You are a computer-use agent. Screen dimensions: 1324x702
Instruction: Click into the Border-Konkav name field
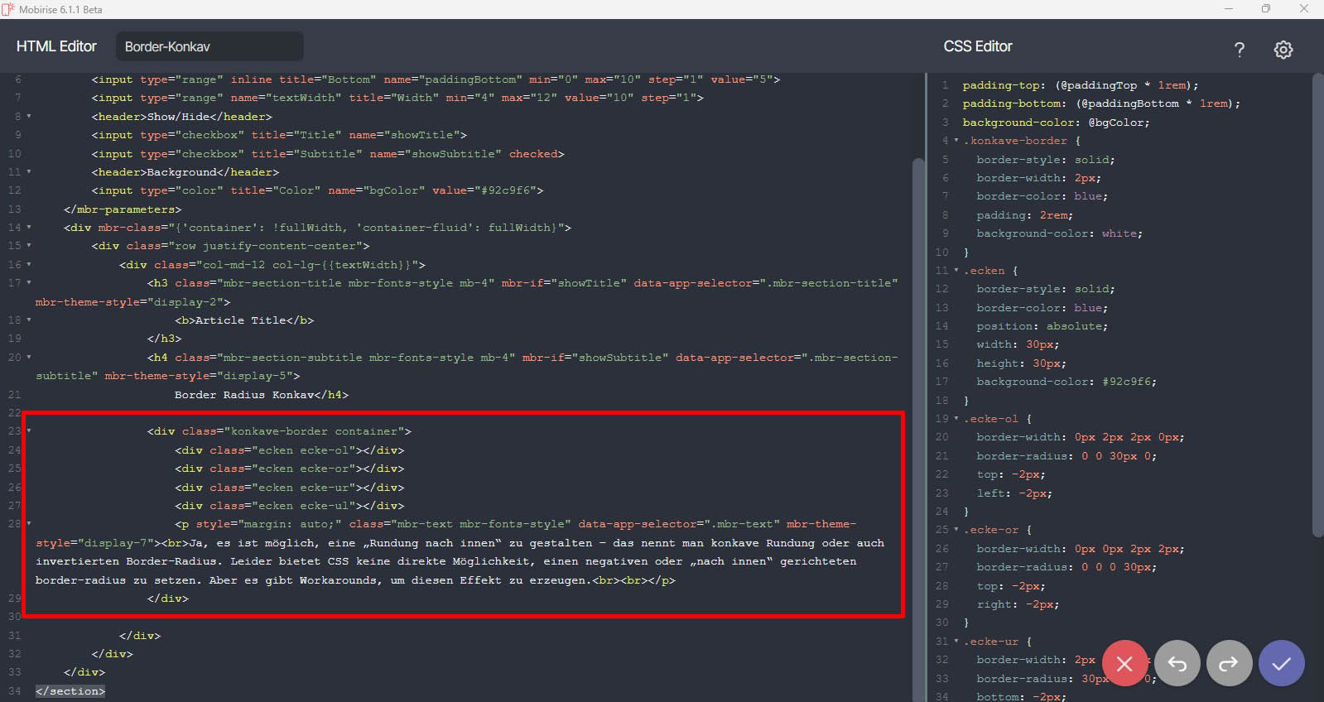click(x=209, y=46)
